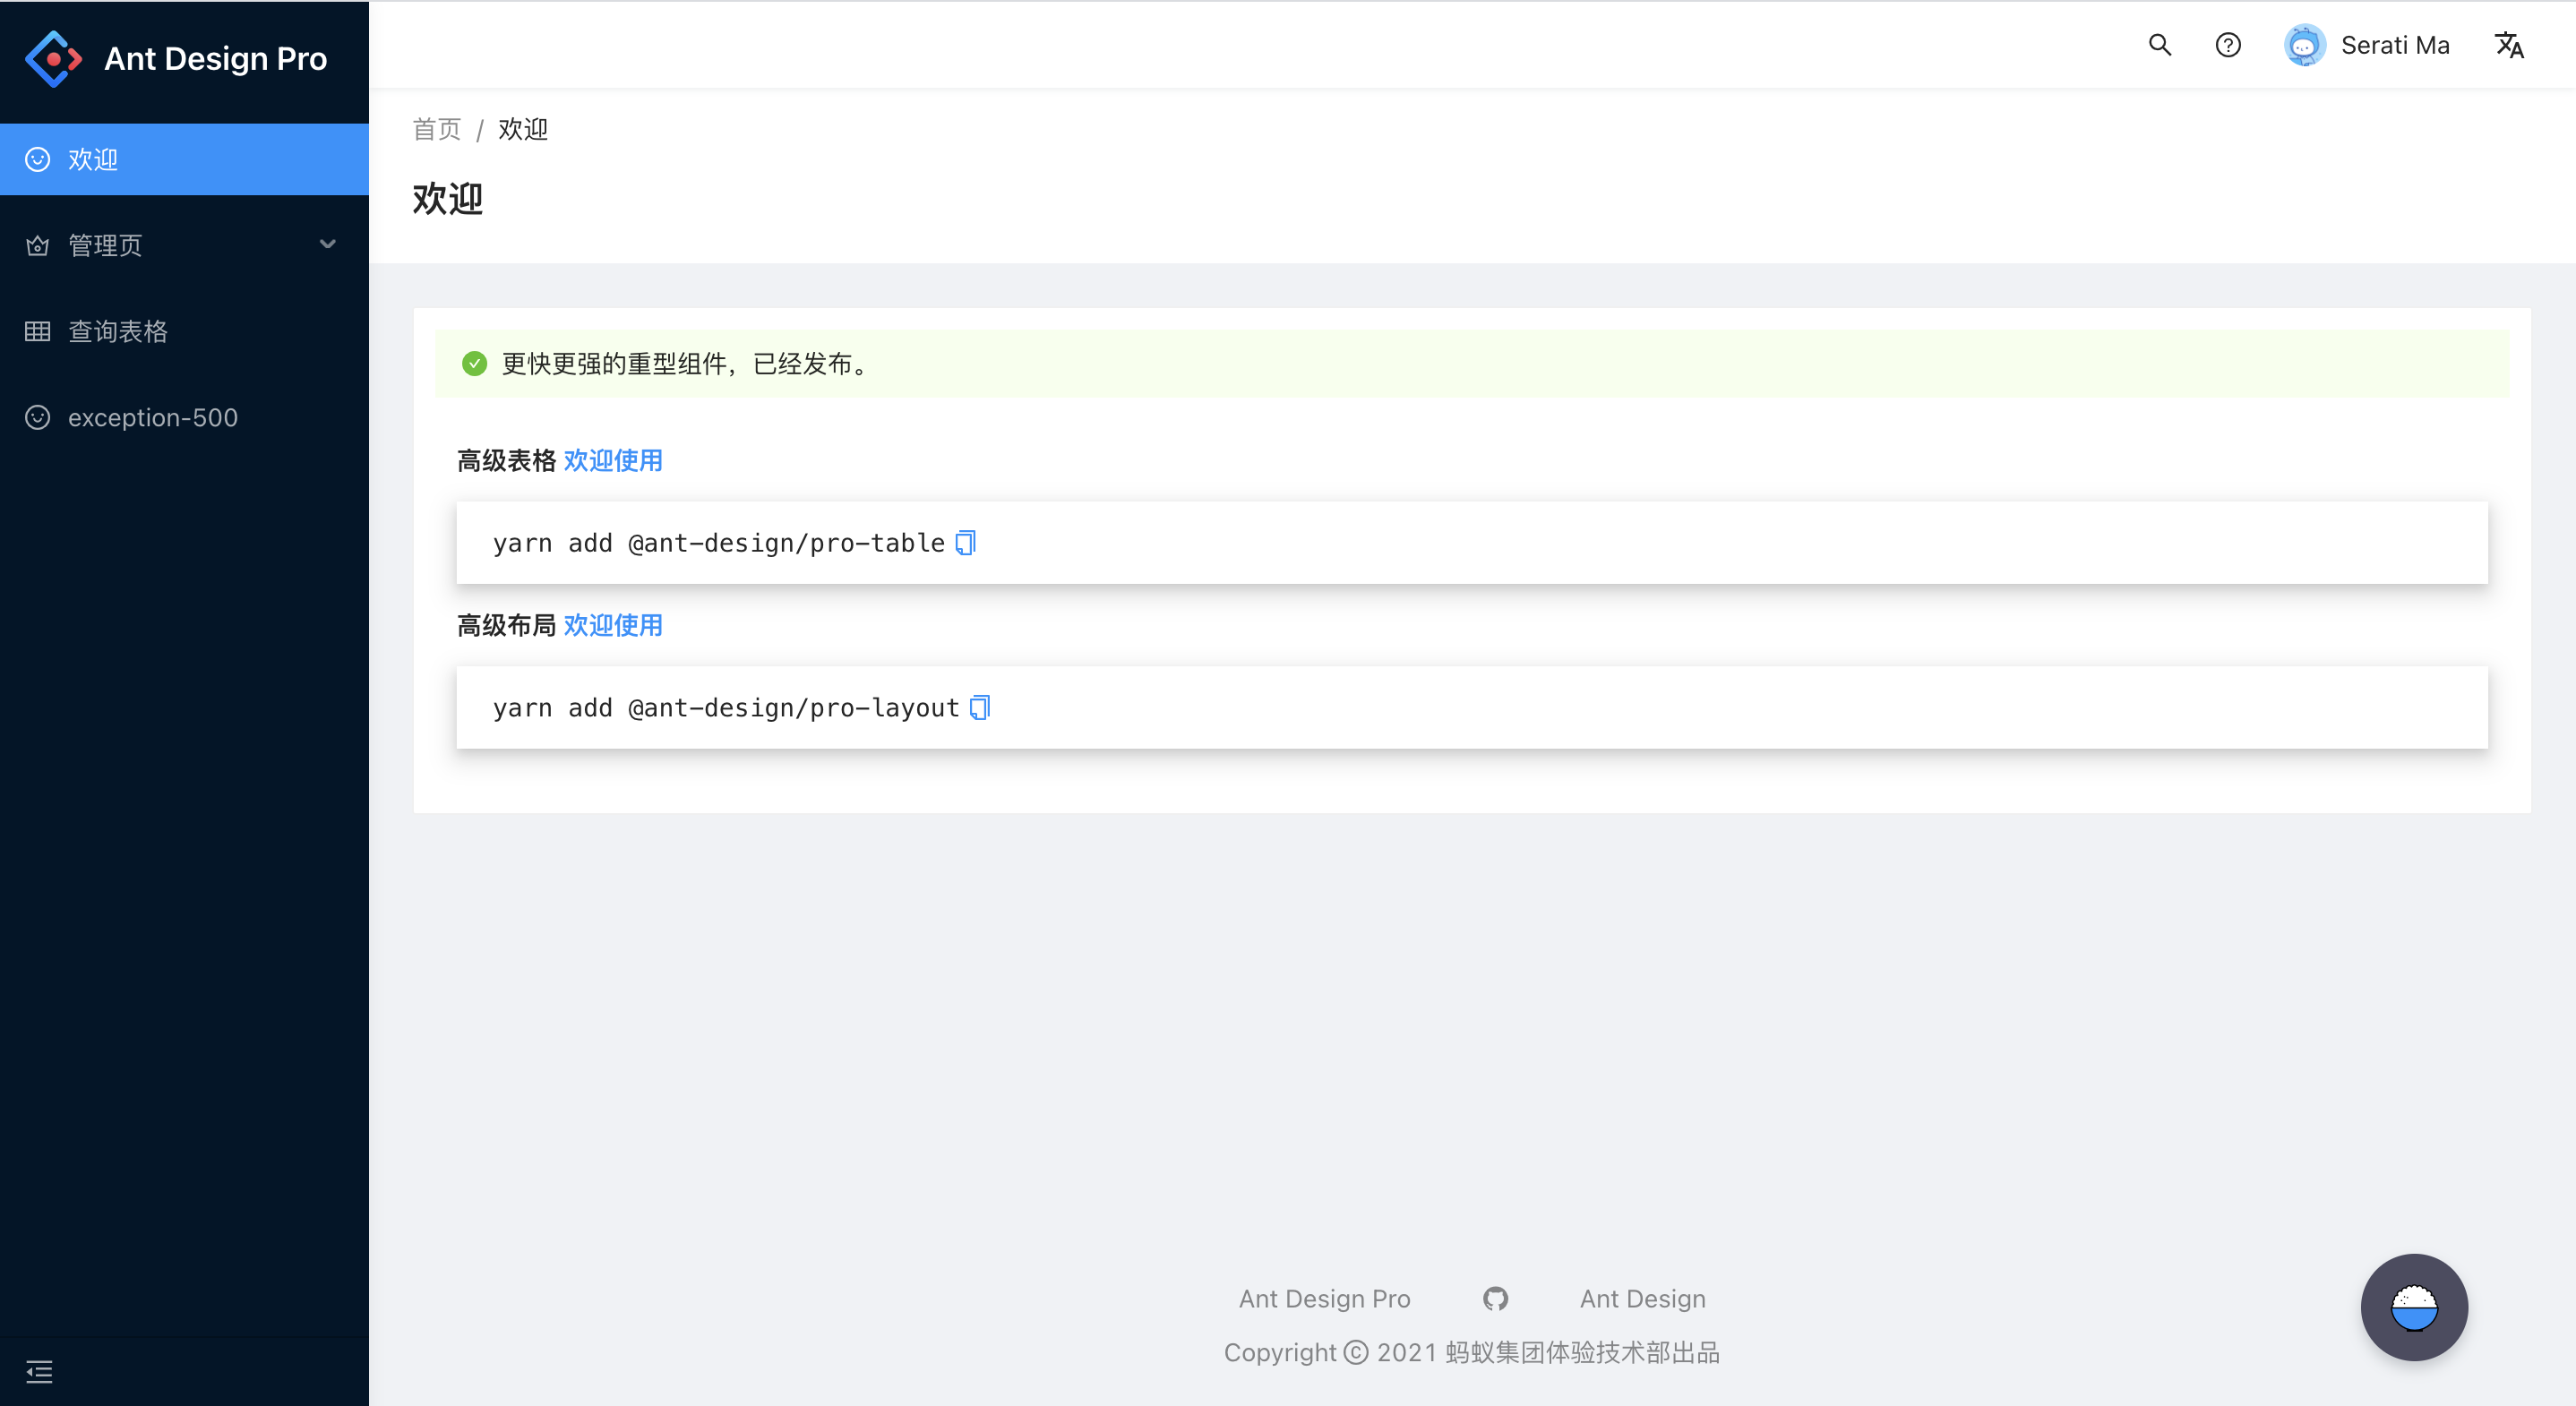
Task: Click the 欢迎使用 link for 高级表格
Action: click(x=613, y=459)
